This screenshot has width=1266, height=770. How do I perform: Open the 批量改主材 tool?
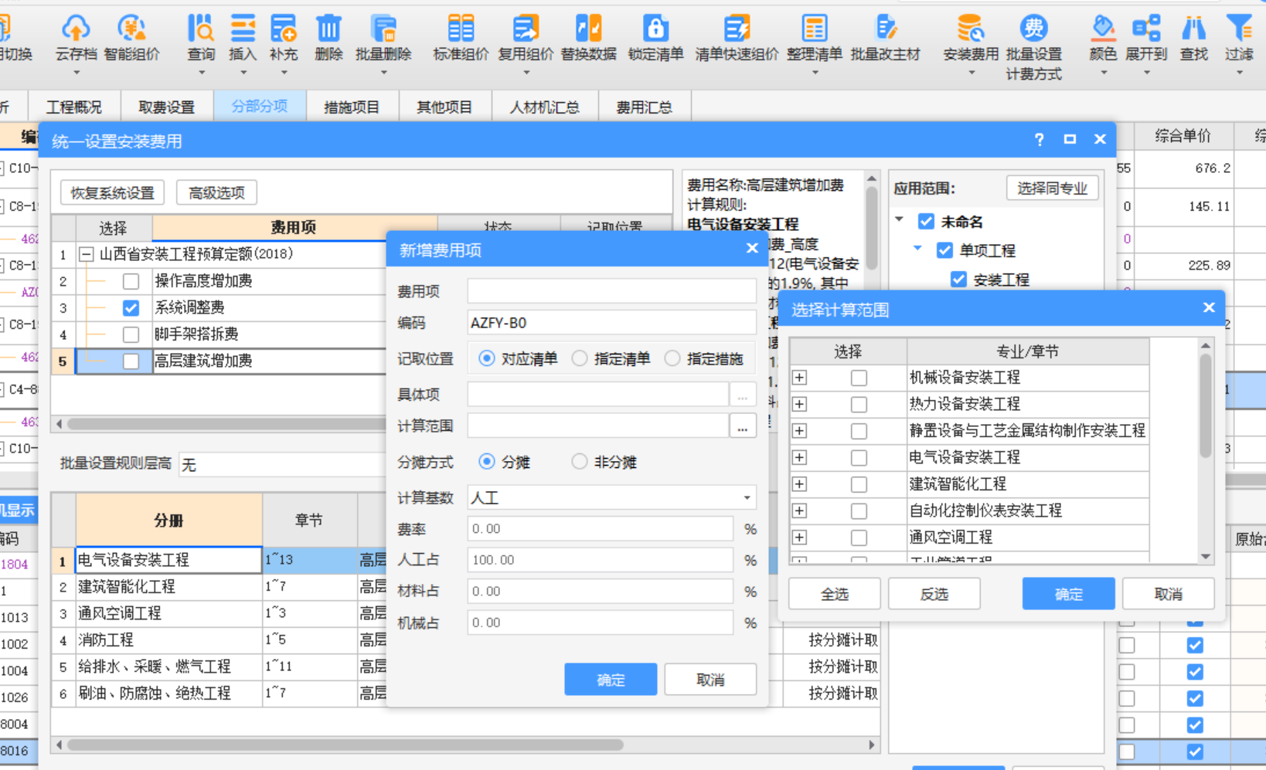click(886, 39)
